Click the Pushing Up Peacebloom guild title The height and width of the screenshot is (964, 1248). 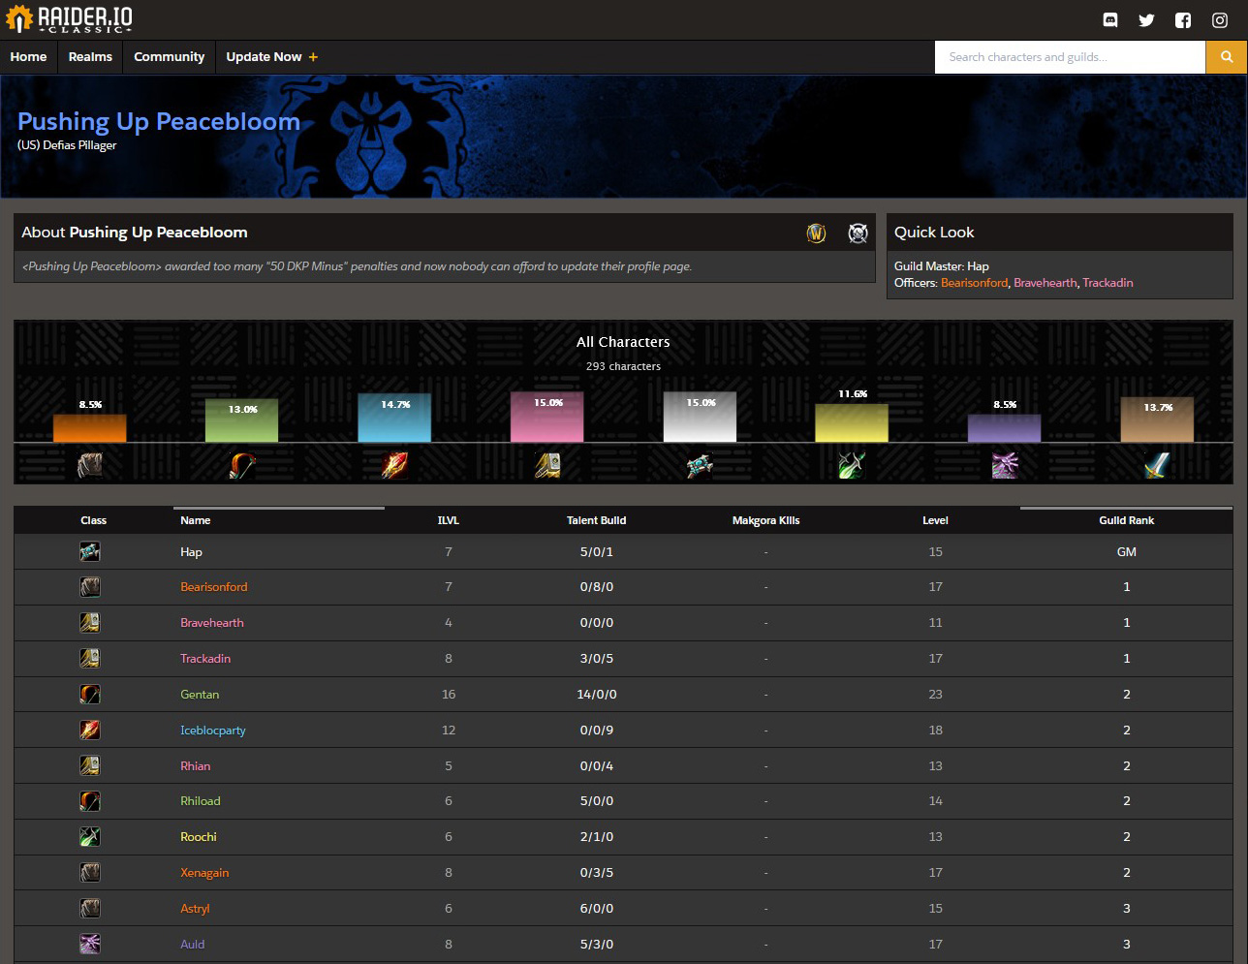coord(159,122)
